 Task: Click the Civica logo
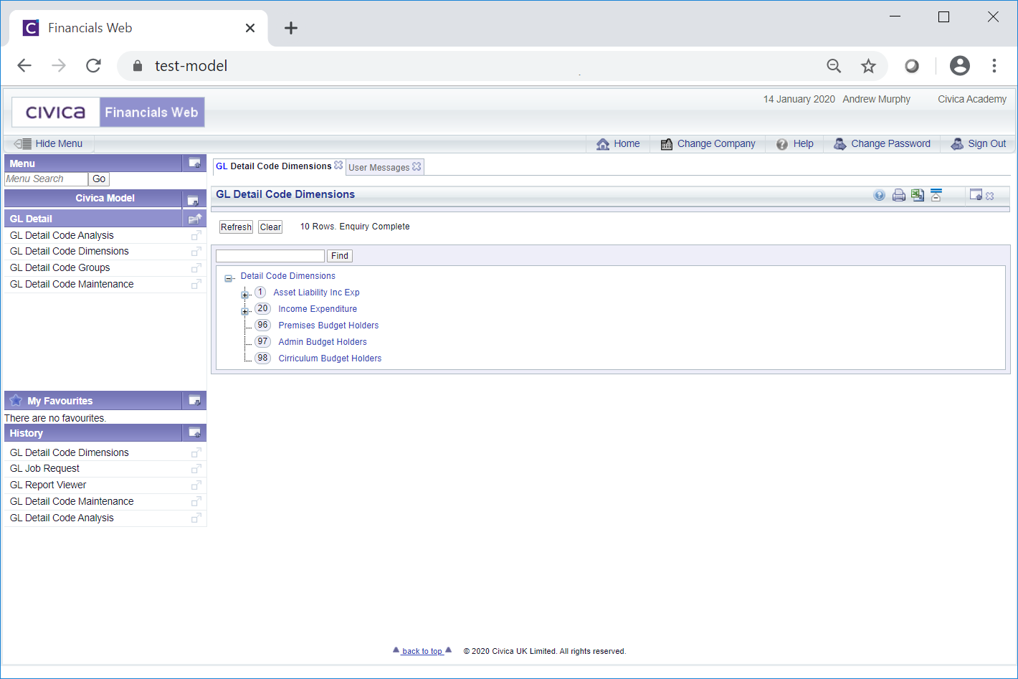(x=56, y=113)
